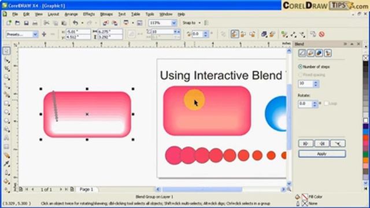Click the Start object button above Apply

pyautogui.click(x=306, y=143)
